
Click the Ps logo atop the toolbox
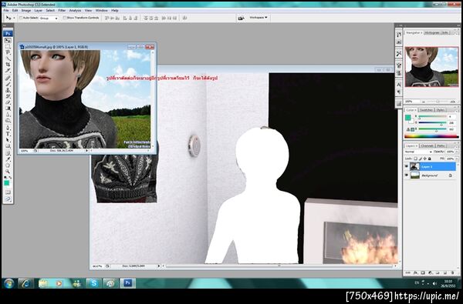tap(8, 34)
